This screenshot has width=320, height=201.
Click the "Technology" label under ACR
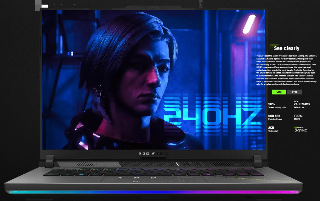click(x=273, y=131)
